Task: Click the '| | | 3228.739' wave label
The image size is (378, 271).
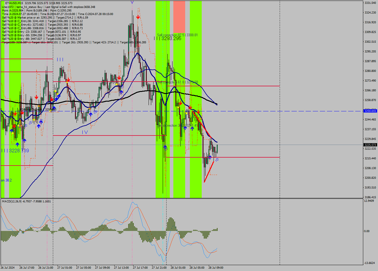Action: pos(15,151)
